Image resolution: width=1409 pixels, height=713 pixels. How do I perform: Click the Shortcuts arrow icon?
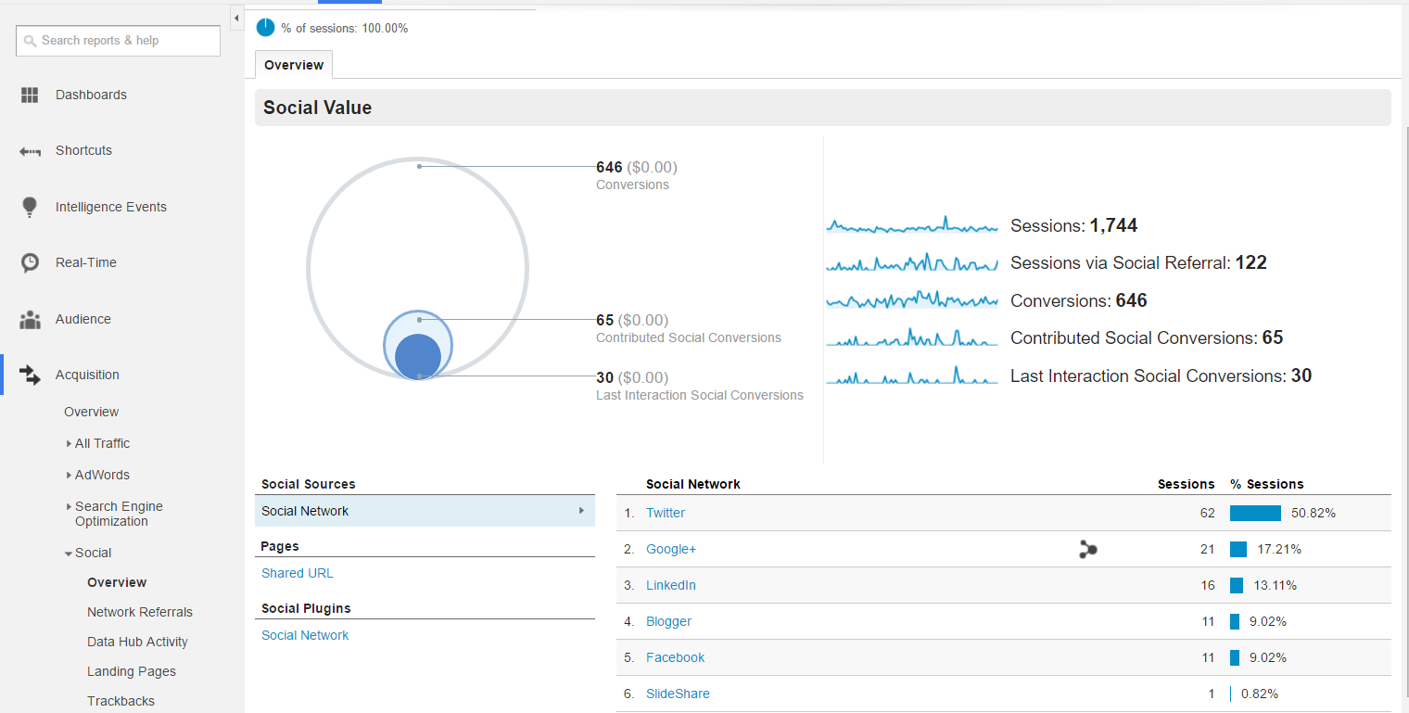30,151
